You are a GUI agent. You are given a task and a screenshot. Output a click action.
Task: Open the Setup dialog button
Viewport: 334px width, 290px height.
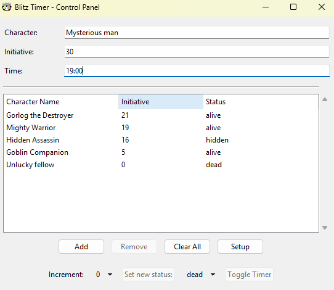240,247
